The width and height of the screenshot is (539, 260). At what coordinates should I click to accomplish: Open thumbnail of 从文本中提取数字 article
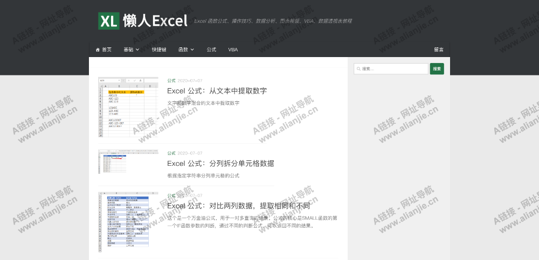coord(128,107)
